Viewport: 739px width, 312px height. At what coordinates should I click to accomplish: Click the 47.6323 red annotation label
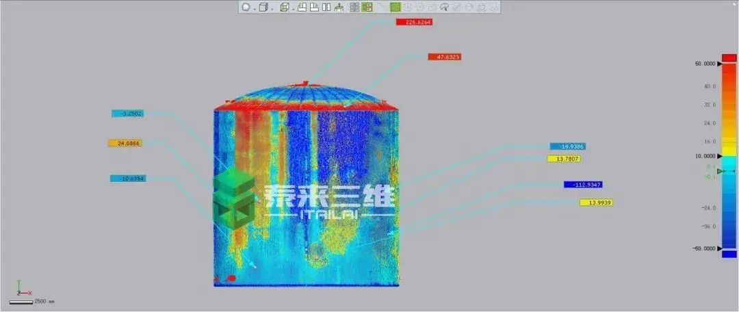click(x=445, y=57)
